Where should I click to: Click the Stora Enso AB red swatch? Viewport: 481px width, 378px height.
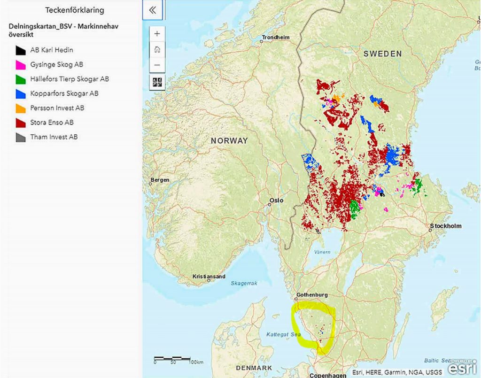[x=21, y=123]
